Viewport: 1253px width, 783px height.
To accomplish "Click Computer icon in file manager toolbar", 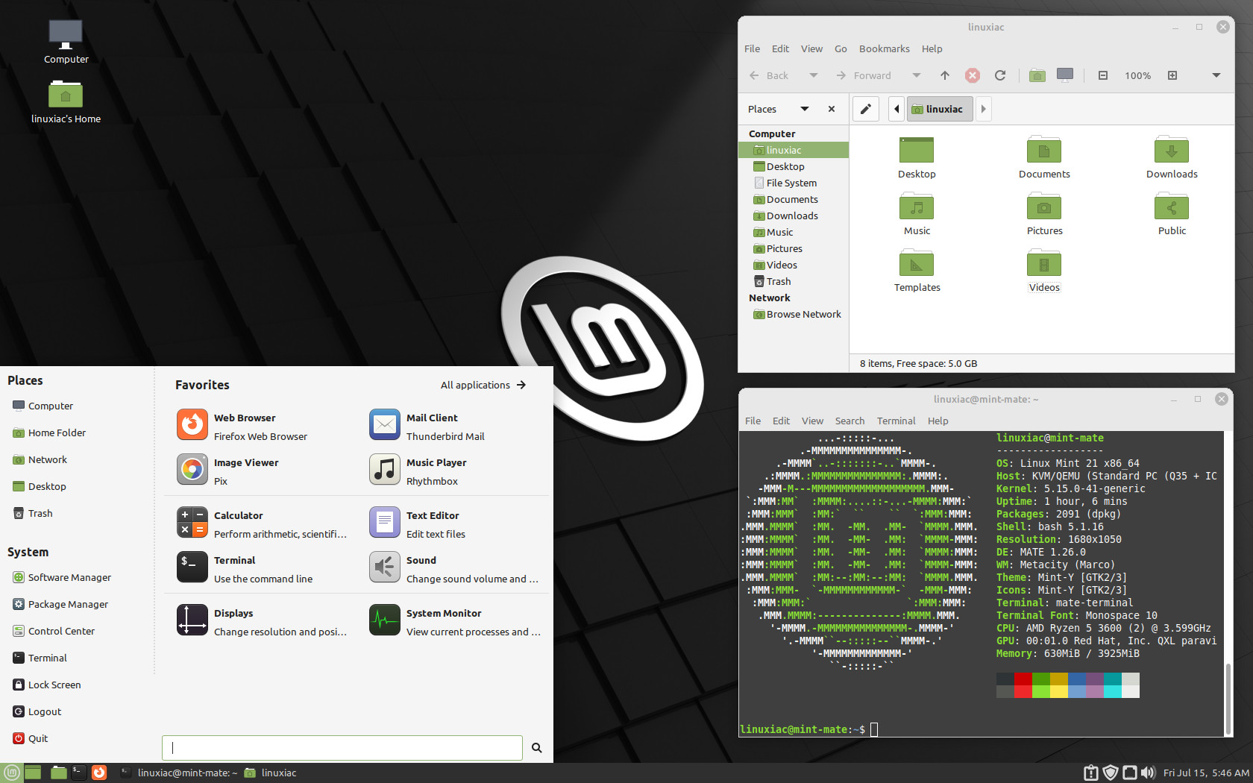I will (x=1065, y=75).
